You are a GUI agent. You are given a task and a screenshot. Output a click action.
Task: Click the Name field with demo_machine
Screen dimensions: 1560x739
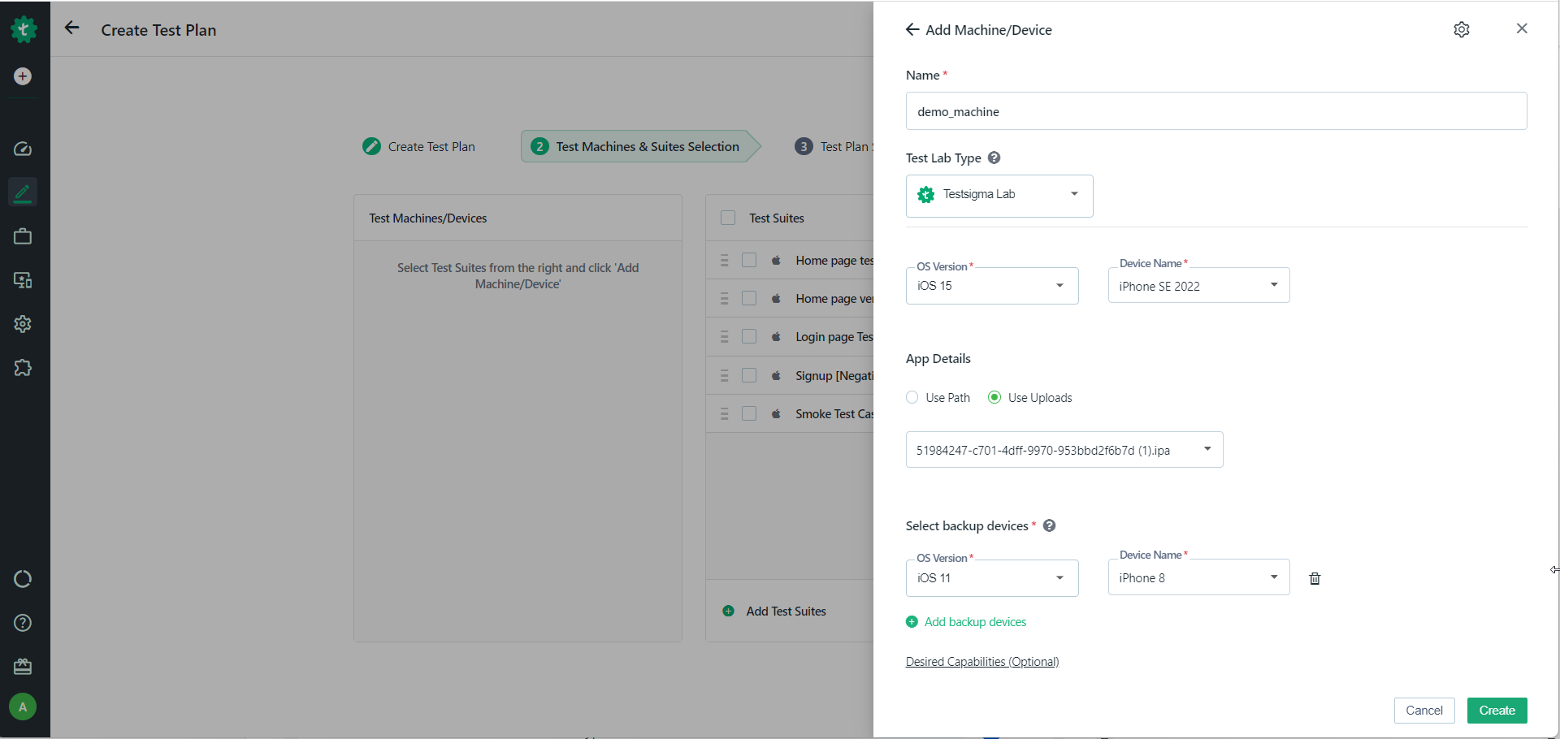(x=1216, y=111)
